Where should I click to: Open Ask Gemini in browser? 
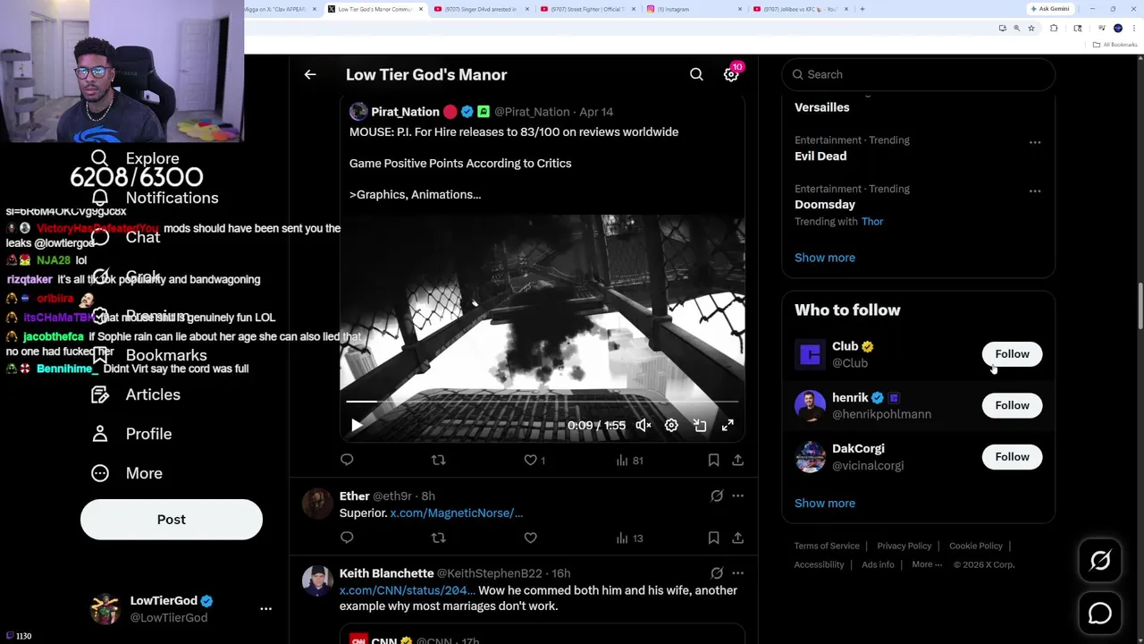point(1050,9)
